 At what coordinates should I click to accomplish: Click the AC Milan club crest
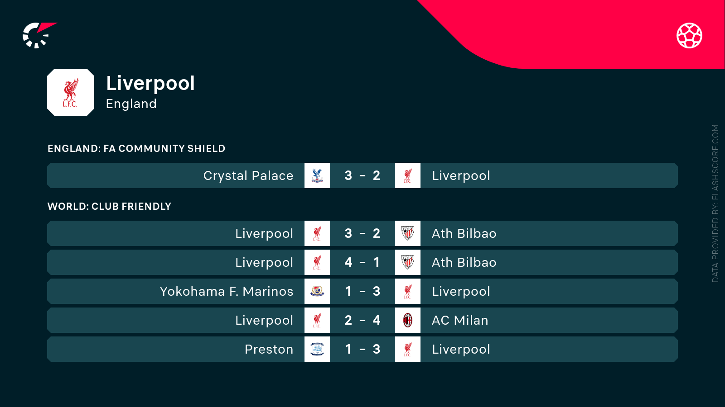click(408, 320)
